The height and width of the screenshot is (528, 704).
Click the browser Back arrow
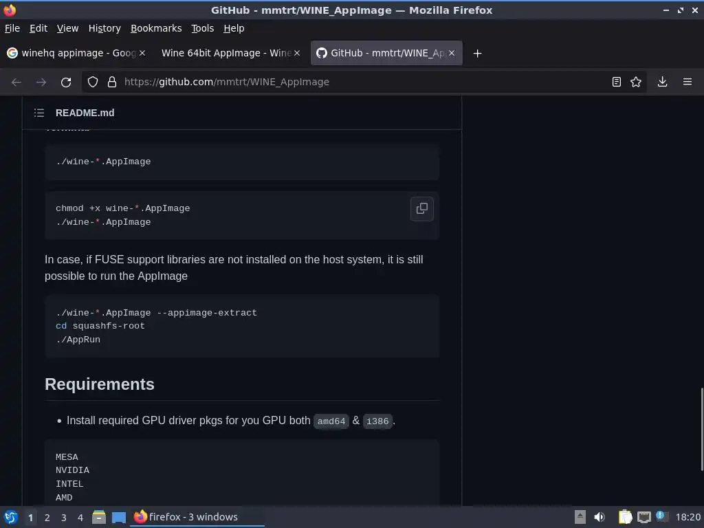pyautogui.click(x=16, y=82)
